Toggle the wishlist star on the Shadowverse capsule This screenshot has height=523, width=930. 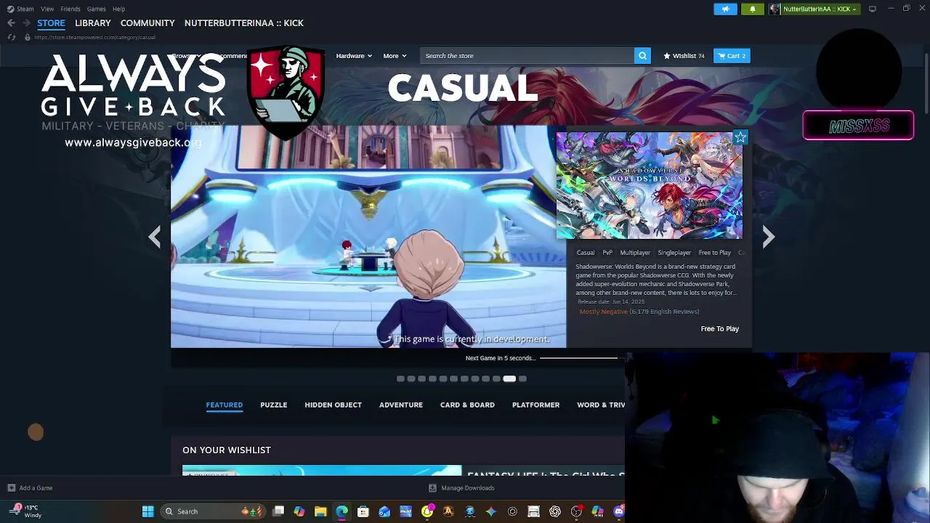(740, 137)
